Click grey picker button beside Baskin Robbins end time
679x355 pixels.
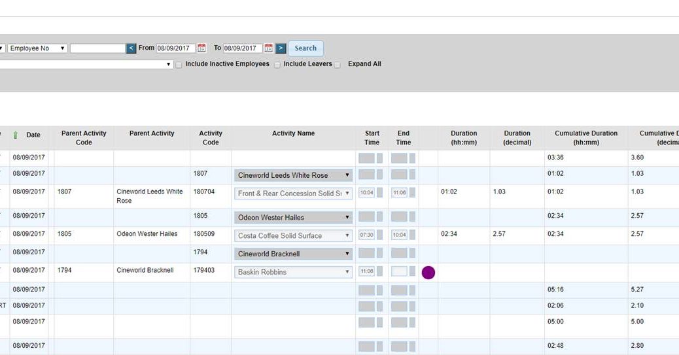[412, 271]
